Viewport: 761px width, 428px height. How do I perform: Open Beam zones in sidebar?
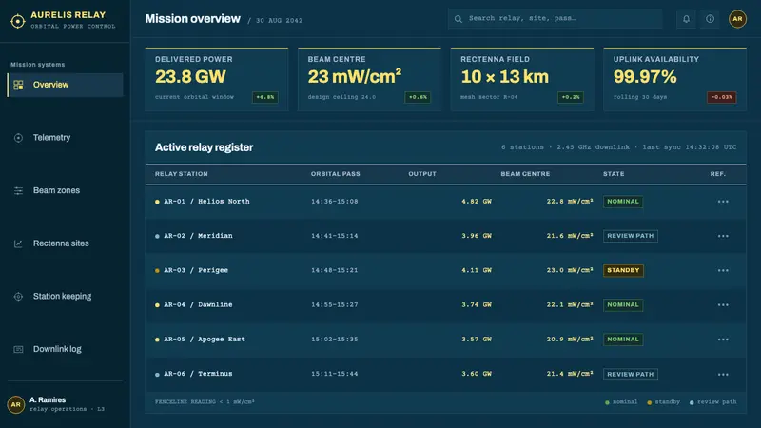(65, 191)
